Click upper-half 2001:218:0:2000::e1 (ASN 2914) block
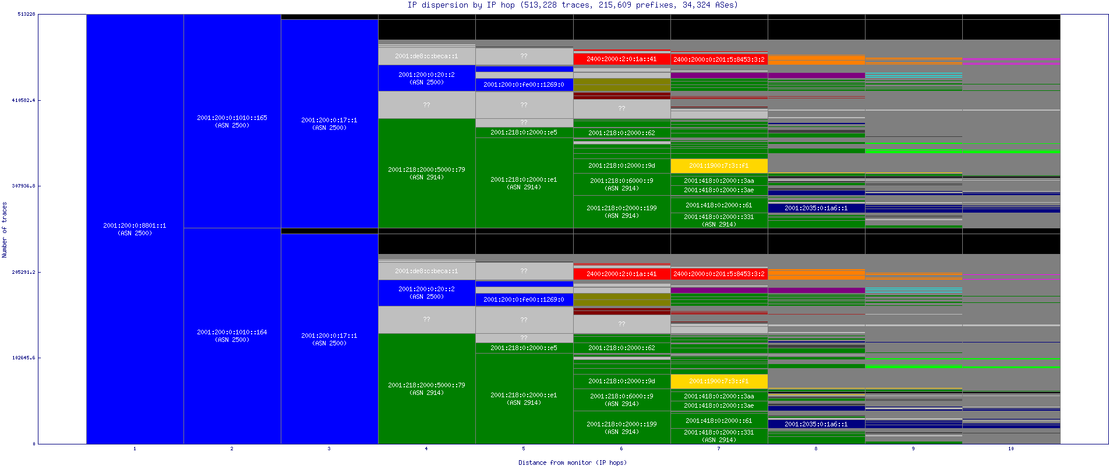This screenshot has width=1109, height=466. 524,183
